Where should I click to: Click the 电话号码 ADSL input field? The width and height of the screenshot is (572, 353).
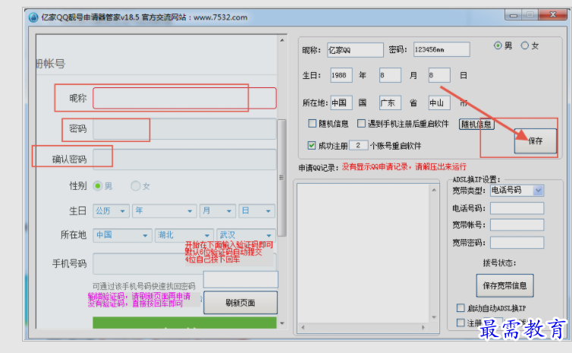pos(517,208)
